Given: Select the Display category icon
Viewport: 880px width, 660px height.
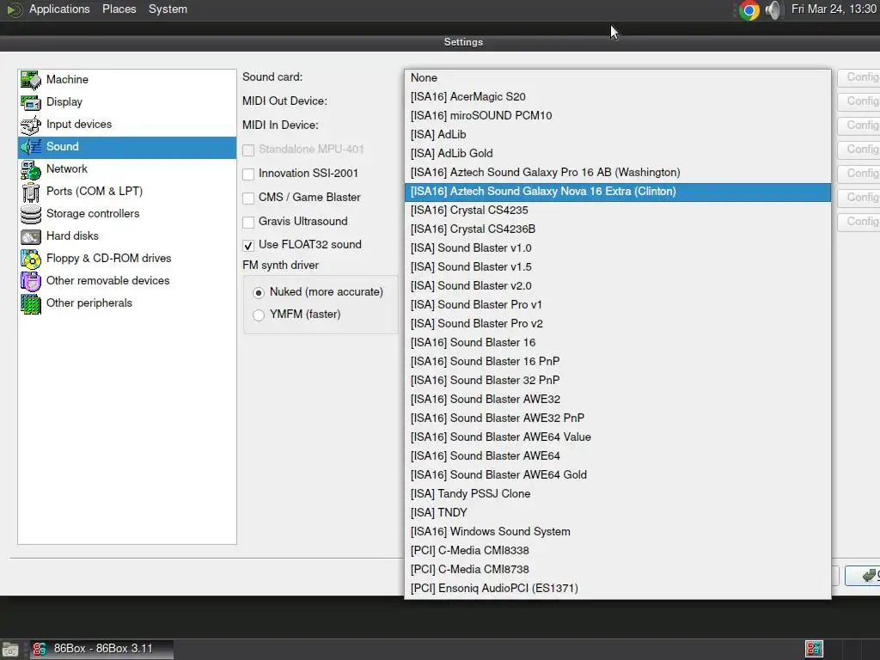Looking at the screenshot, I should click(31, 102).
